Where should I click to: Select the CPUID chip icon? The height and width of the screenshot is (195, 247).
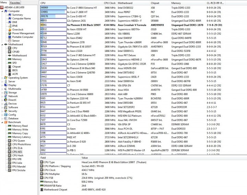pyautogui.click(x=10, y=52)
